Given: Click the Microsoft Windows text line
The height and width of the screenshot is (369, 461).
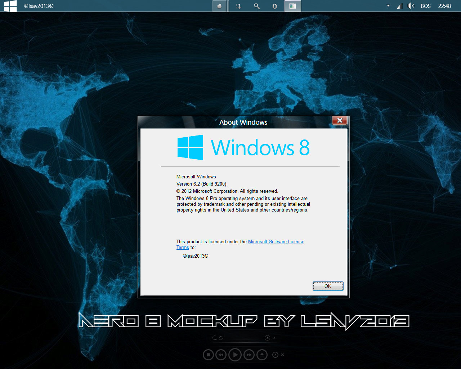Looking at the screenshot, I should pos(196,177).
